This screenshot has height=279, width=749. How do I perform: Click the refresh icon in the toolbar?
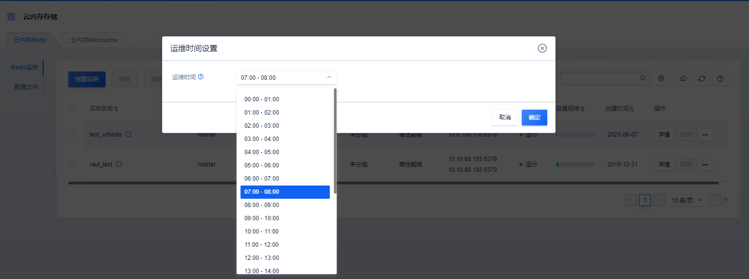coord(702,78)
